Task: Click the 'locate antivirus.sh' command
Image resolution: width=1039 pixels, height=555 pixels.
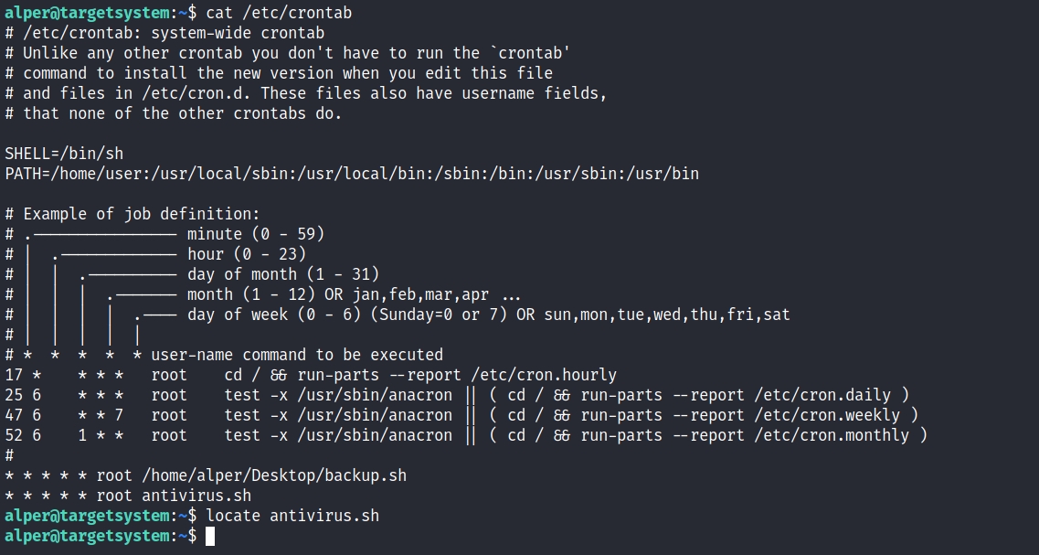Action: coord(292,516)
